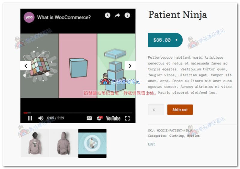Select the front hoodie thumbnail
This screenshot has width=240, height=169.
(x=35, y=143)
